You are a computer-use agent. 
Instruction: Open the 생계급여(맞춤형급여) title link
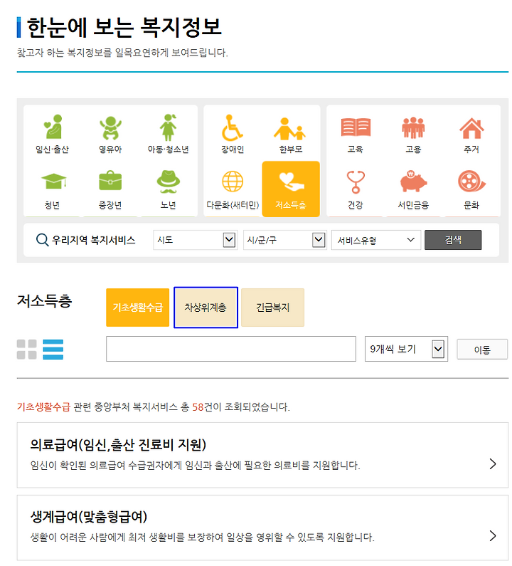point(89,517)
